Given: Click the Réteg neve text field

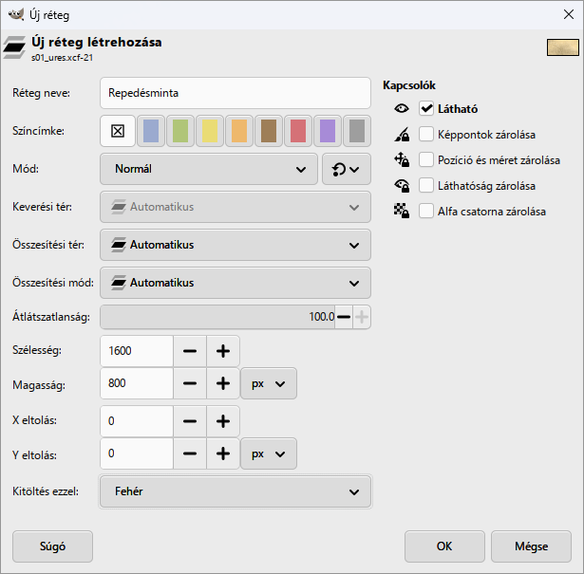Looking at the screenshot, I should pos(235,93).
